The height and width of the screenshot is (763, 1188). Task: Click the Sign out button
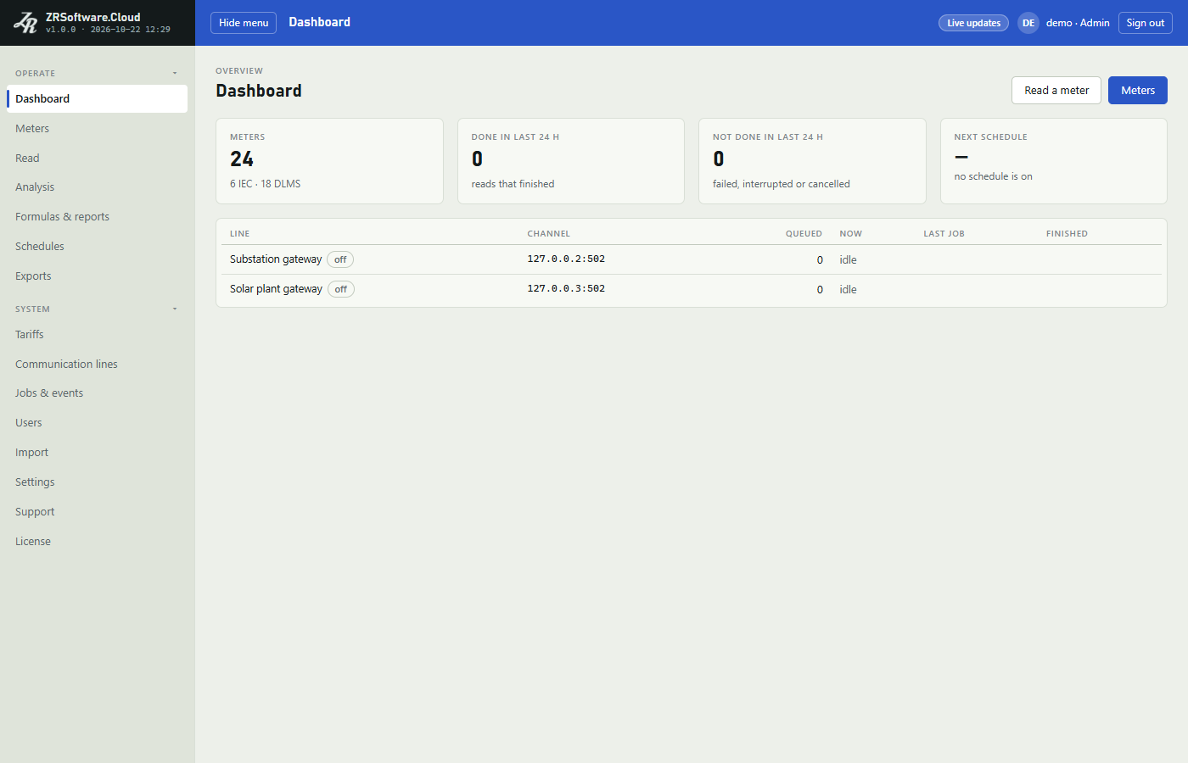pos(1145,23)
